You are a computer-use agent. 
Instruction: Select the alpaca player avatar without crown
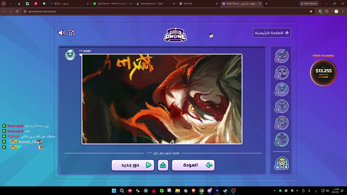pyautogui.click(x=282, y=123)
